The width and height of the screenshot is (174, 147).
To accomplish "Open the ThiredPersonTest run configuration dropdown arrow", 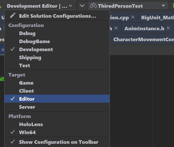I will (x=163, y=6).
